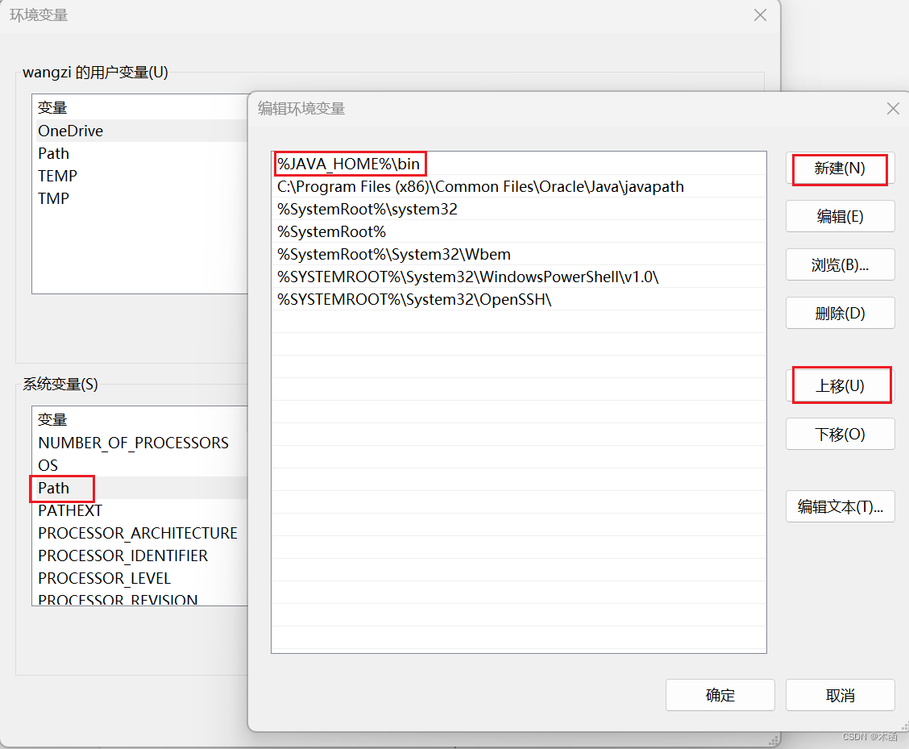Select OneDrive in user variables list
The width and height of the screenshot is (909, 749).
click(x=71, y=131)
